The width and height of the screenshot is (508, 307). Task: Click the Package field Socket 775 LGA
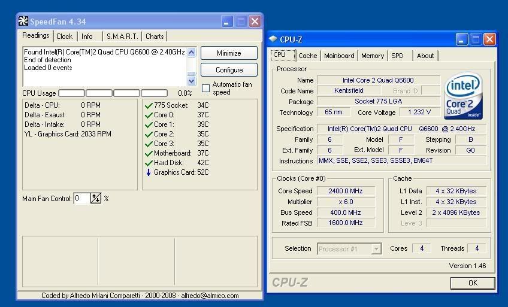379,101
